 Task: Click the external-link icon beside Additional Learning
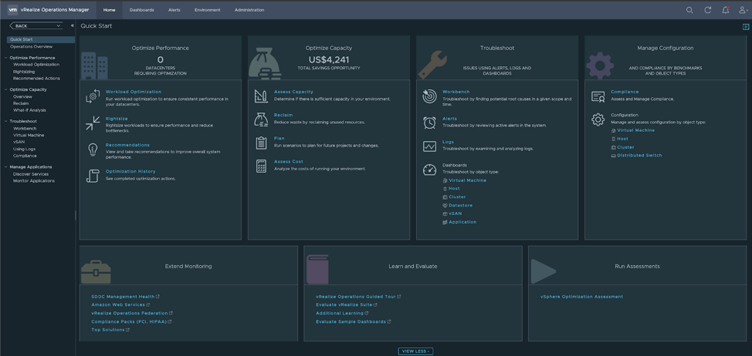coord(367,314)
